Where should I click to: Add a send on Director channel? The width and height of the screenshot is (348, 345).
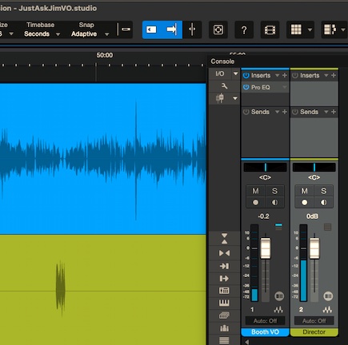coord(334,112)
